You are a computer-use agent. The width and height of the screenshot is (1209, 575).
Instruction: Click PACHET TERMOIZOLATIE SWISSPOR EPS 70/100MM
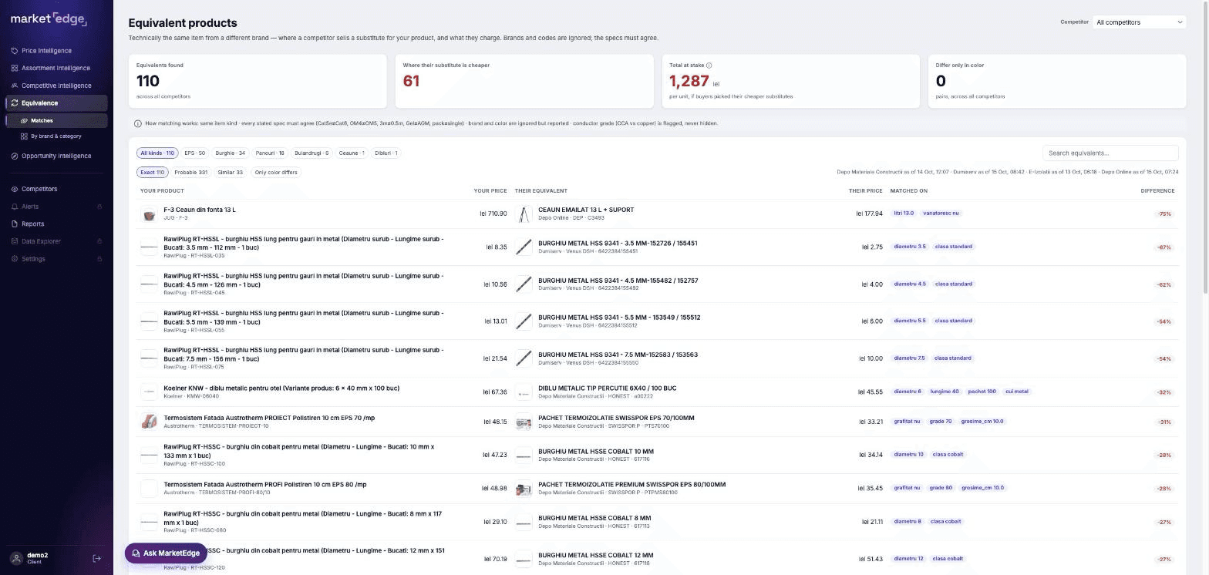tap(616, 419)
